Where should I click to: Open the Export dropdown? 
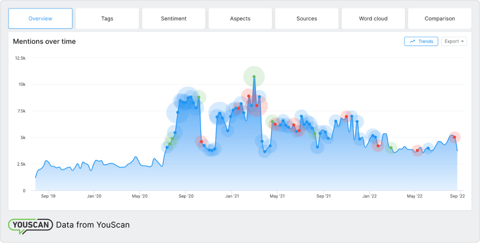[x=454, y=41]
